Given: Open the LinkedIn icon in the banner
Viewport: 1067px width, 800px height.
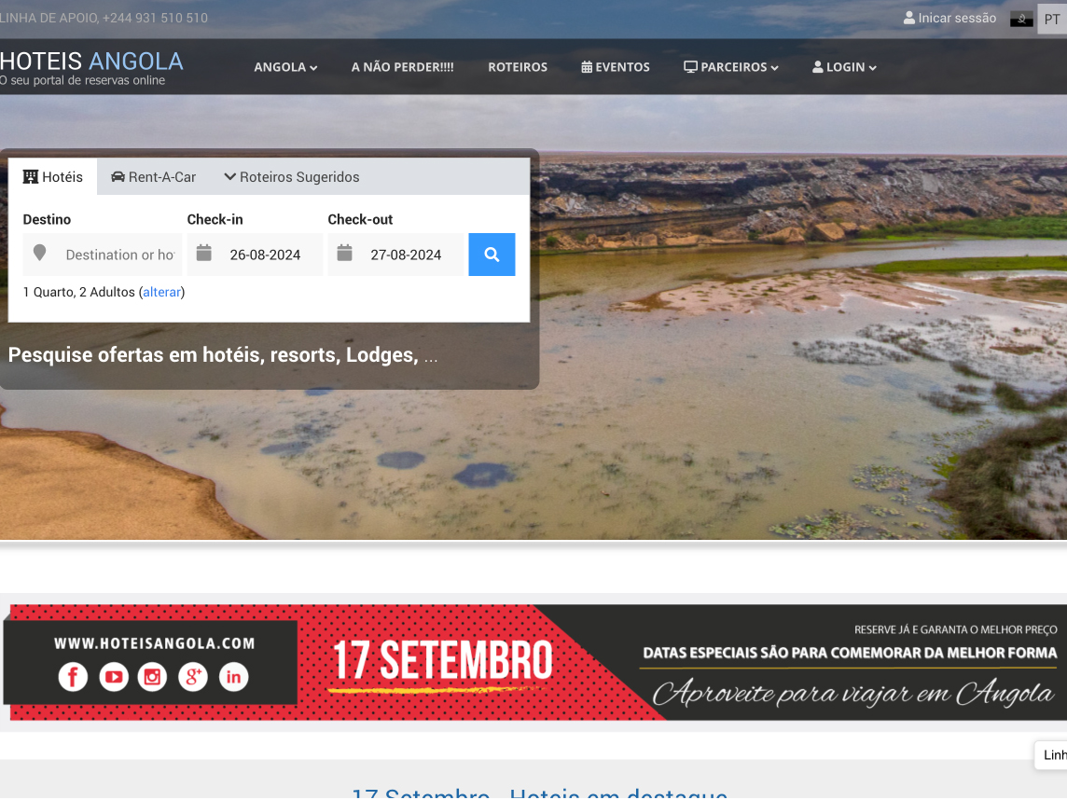Looking at the screenshot, I should (x=233, y=677).
